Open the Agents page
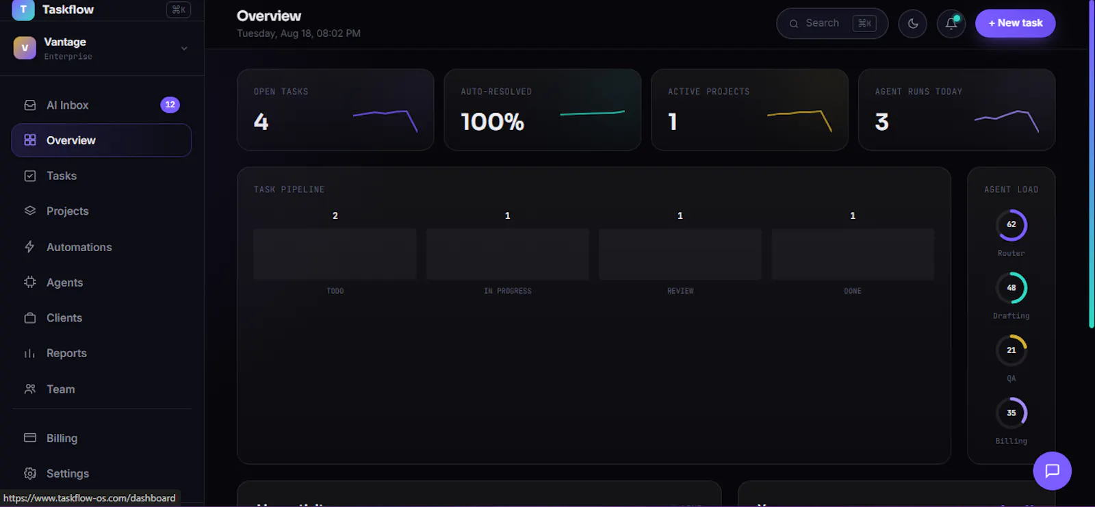 101,282
